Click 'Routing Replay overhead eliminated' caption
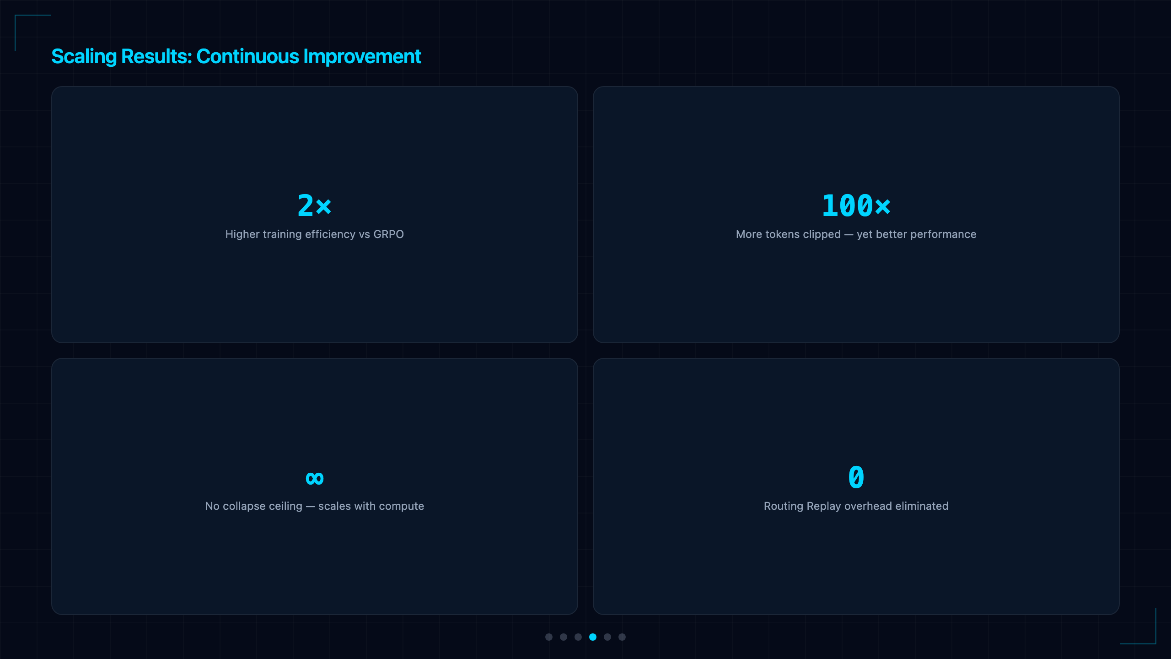Screen dimensions: 1171x659 pyautogui.click(x=856, y=506)
